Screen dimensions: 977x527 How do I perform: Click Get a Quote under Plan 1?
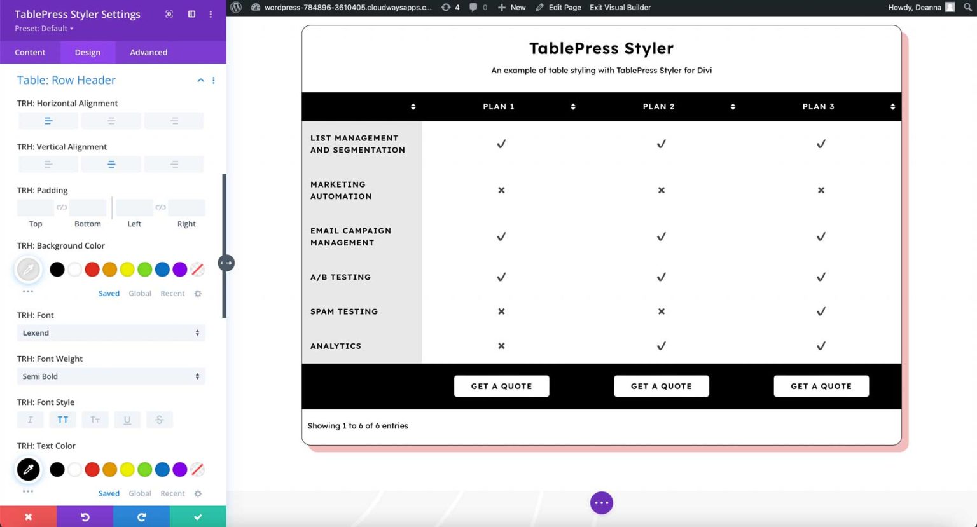[501, 386]
